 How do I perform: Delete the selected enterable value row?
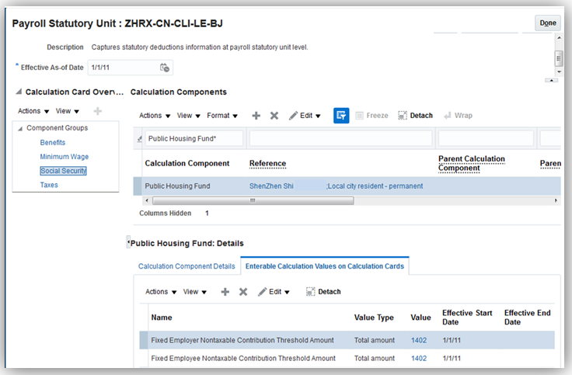[x=243, y=292]
